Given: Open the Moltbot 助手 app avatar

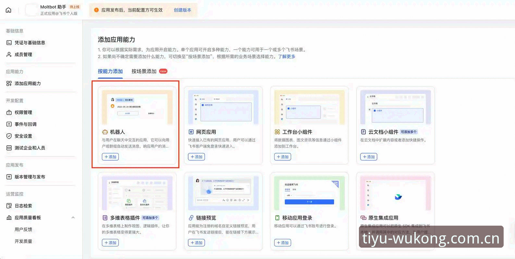Looking at the screenshot, I should pyautogui.click(x=31, y=10).
